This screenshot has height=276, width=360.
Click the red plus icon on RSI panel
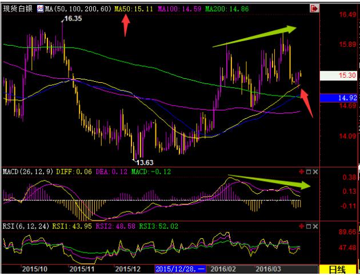tap(301, 226)
